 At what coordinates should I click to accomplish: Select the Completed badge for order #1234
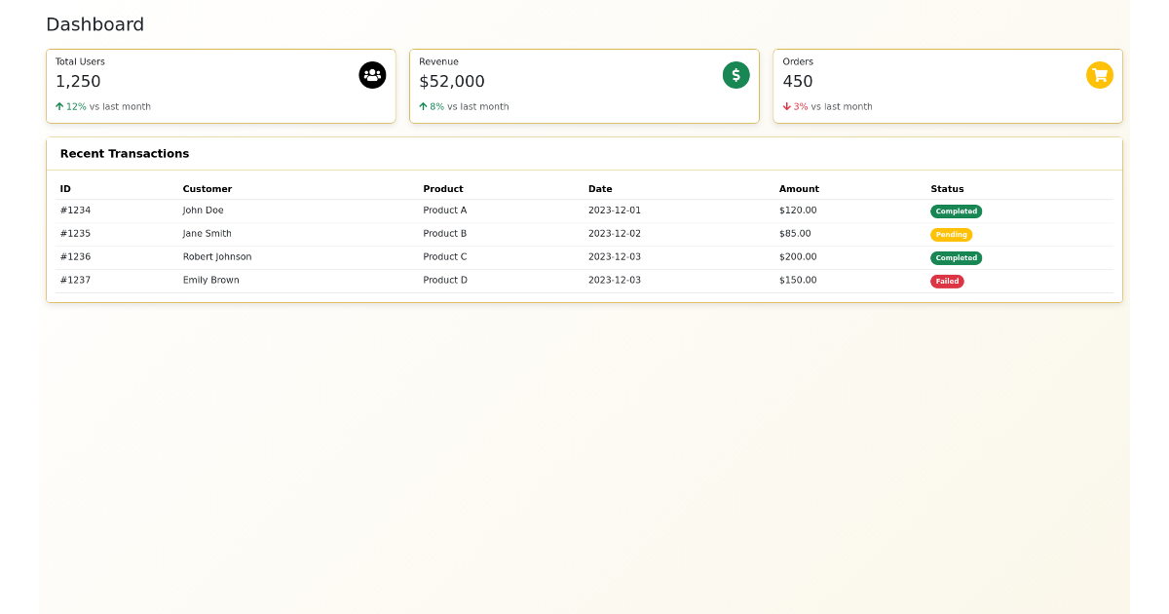point(956,211)
